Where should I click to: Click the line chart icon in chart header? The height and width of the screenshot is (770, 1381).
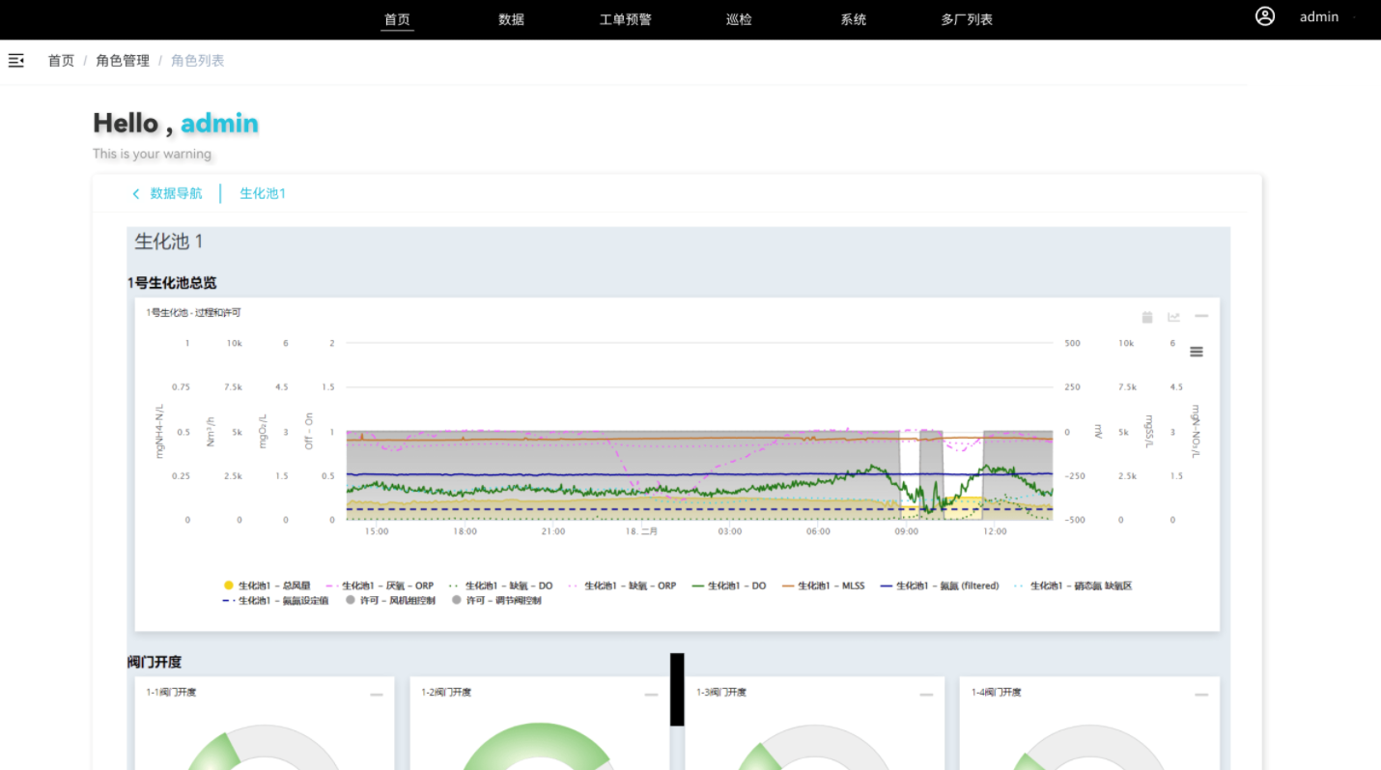[1174, 317]
